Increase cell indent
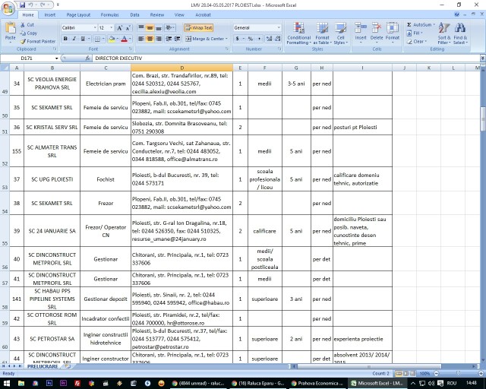Viewport: 486px width, 389px height. click(177, 39)
